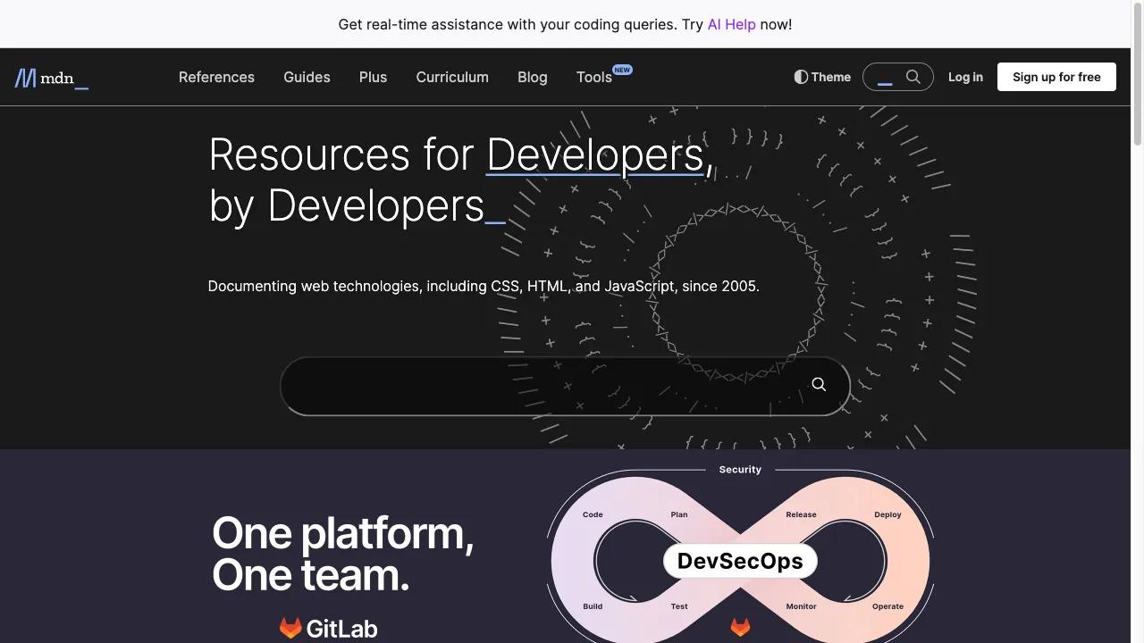The height and width of the screenshot is (643, 1144).
Task: Click the NEW badge beside Tools
Action: [x=622, y=69]
